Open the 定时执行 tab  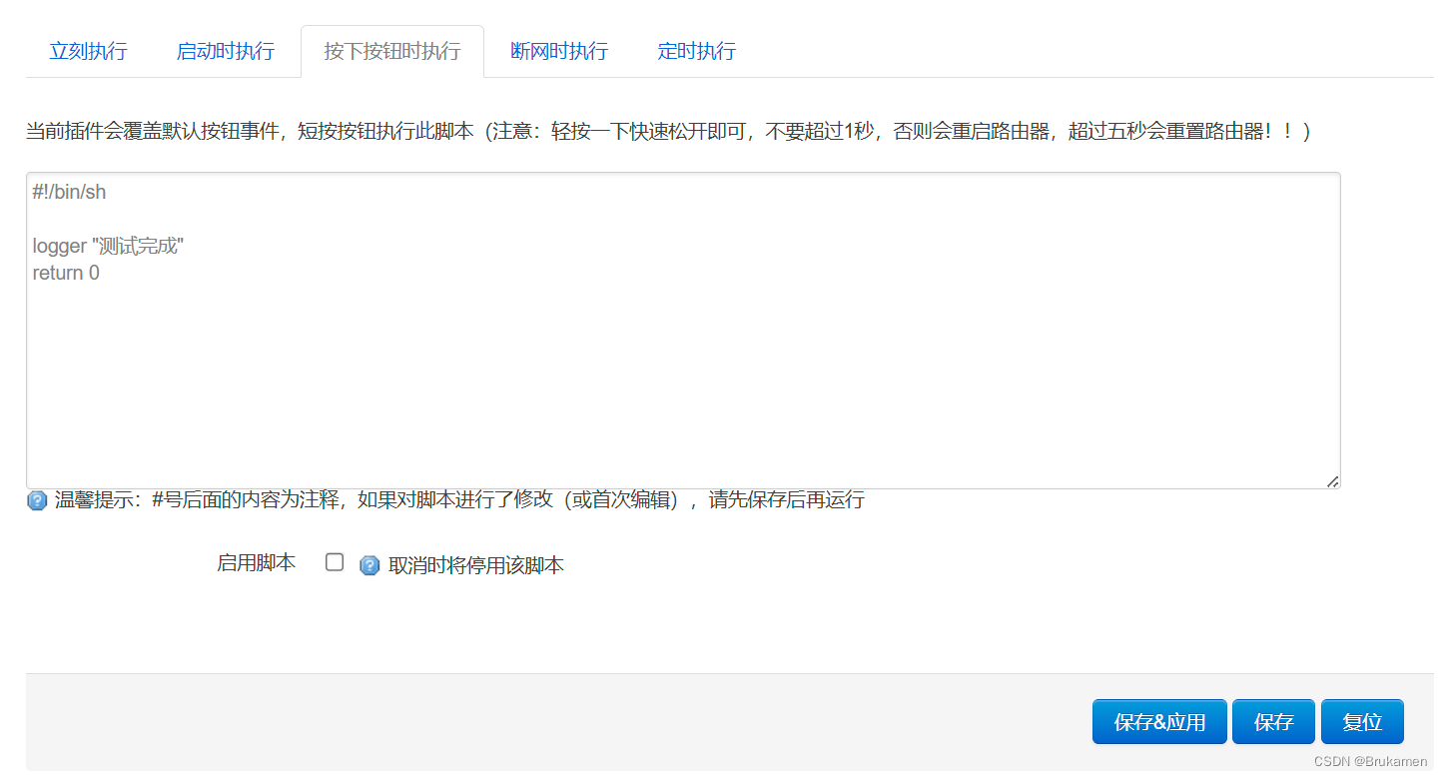pos(696,51)
